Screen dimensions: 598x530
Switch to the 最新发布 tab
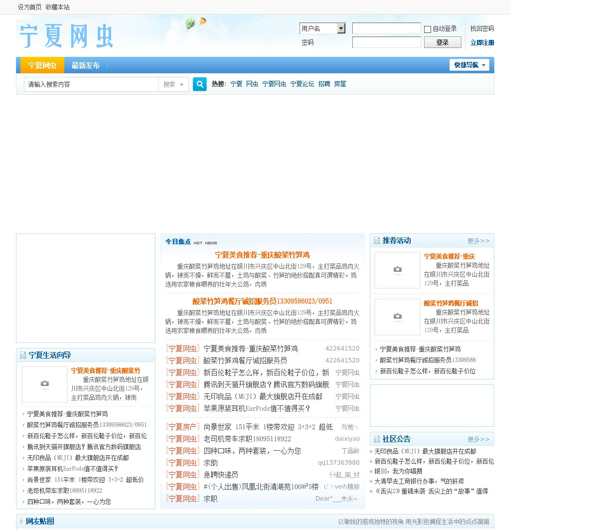(85, 65)
